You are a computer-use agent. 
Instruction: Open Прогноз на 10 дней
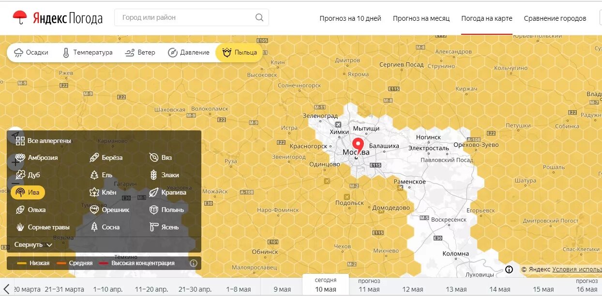pos(350,18)
